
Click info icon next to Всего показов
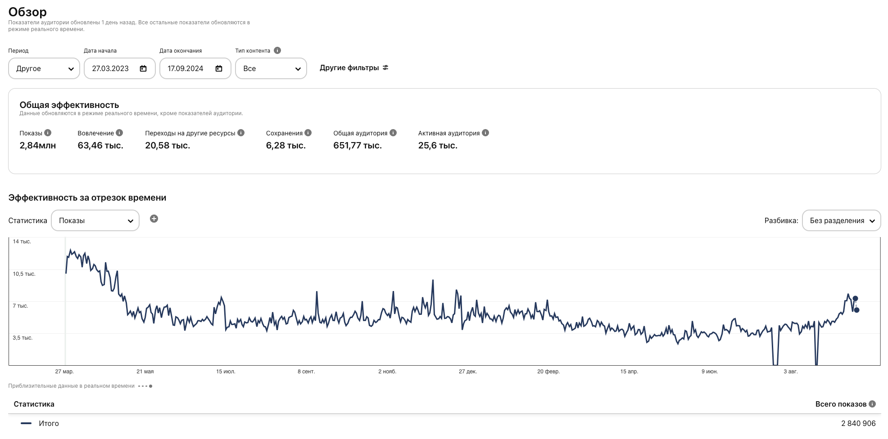point(872,404)
